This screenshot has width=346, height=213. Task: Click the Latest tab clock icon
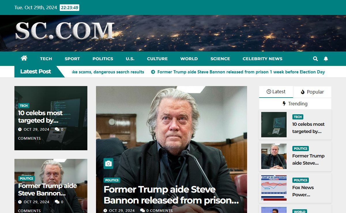(269, 92)
